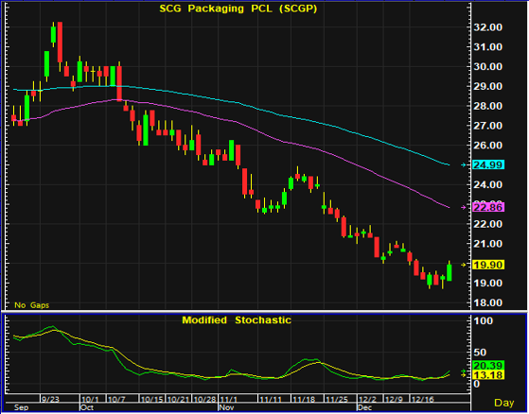Click the last price label 19.90
This screenshot has height=414, width=529.
click(x=488, y=265)
